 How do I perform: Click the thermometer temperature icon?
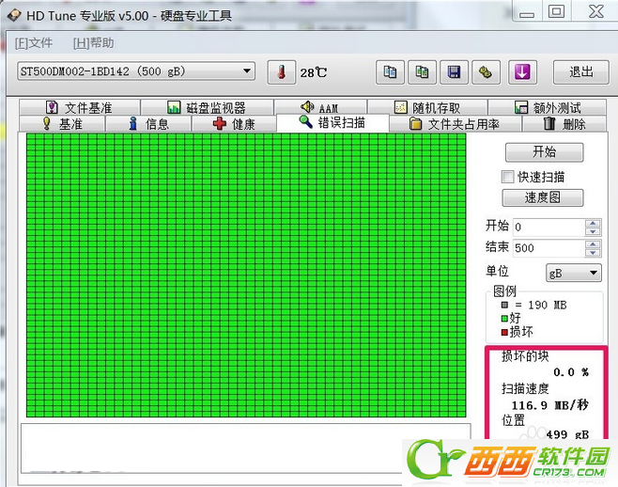(x=282, y=72)
